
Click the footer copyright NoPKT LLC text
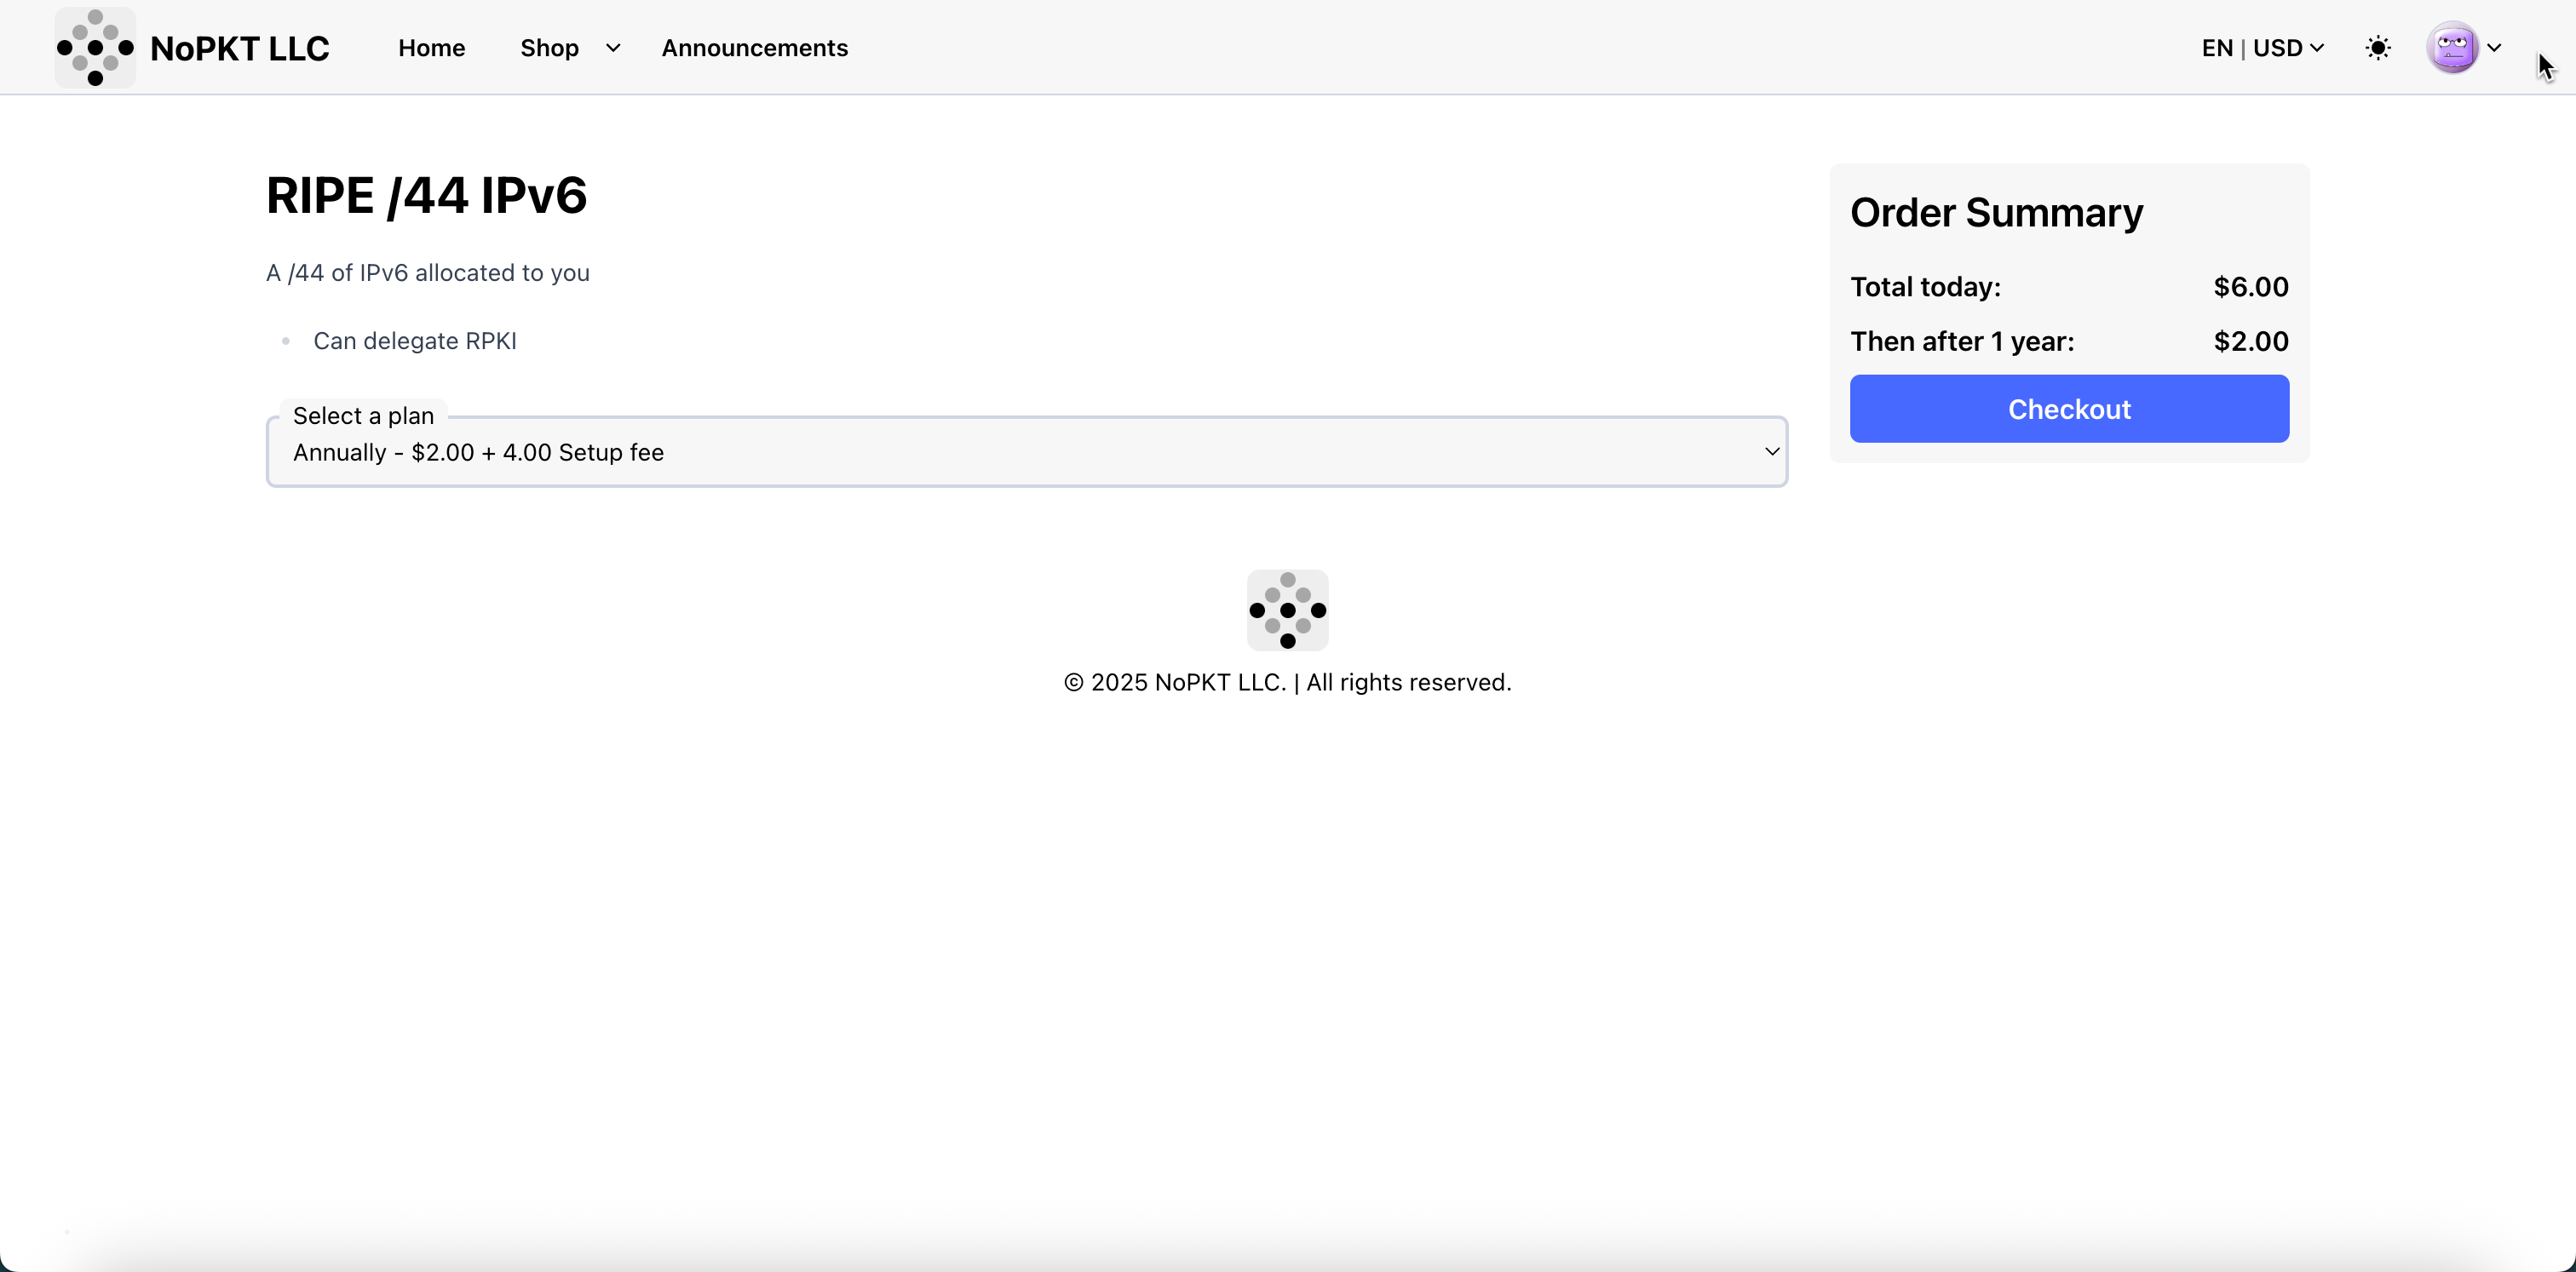pyautogui.click(x=1287, y=683)
